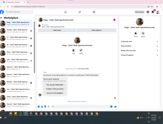Click the message text input field
Screen dimensions: 163x124
click(x=81, y=107)
